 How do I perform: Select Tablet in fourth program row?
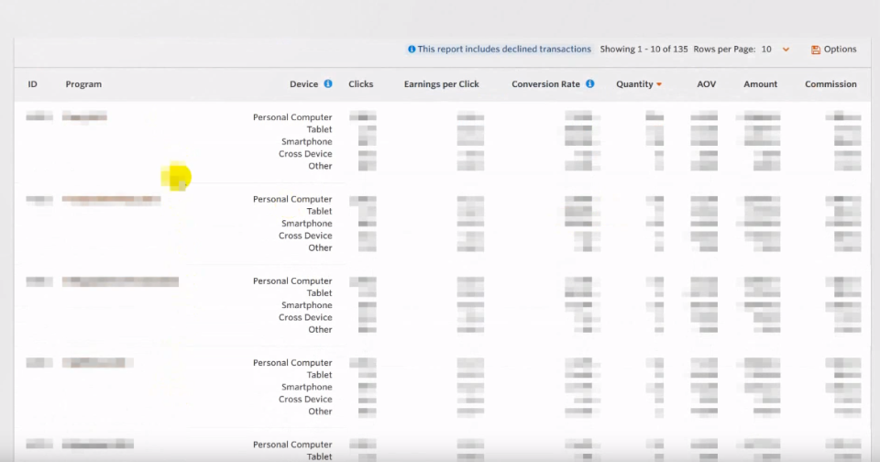[x=319, y=376]
